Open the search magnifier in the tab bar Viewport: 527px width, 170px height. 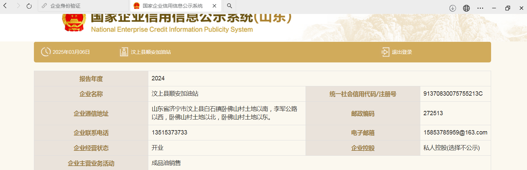[x=229, y=6]
